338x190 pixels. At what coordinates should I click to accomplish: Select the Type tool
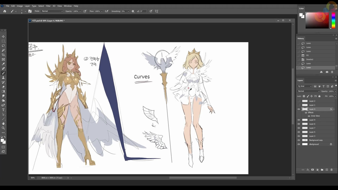[3, 110]
